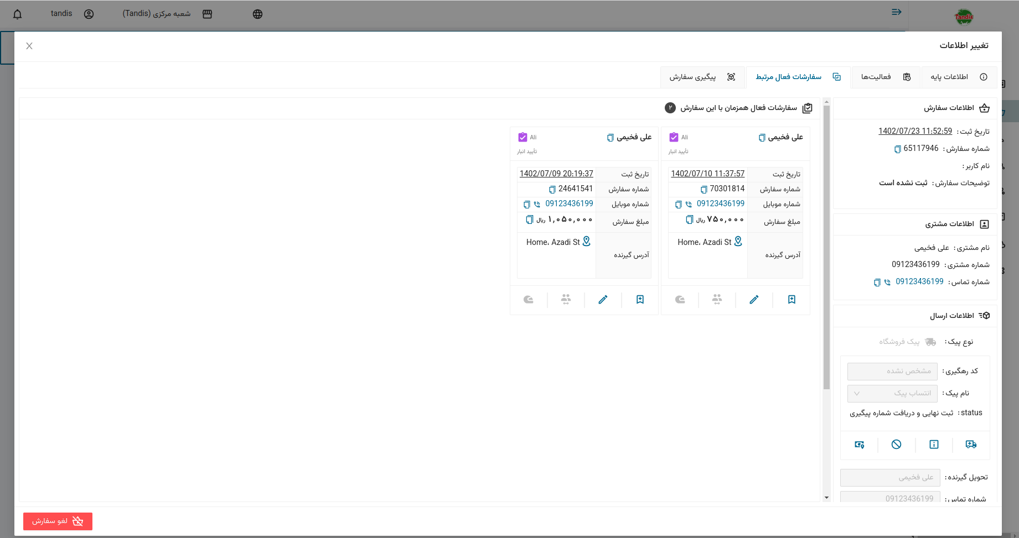Click customer contact number link 09123436199
1019x538 pixels.
pos(919,281)
